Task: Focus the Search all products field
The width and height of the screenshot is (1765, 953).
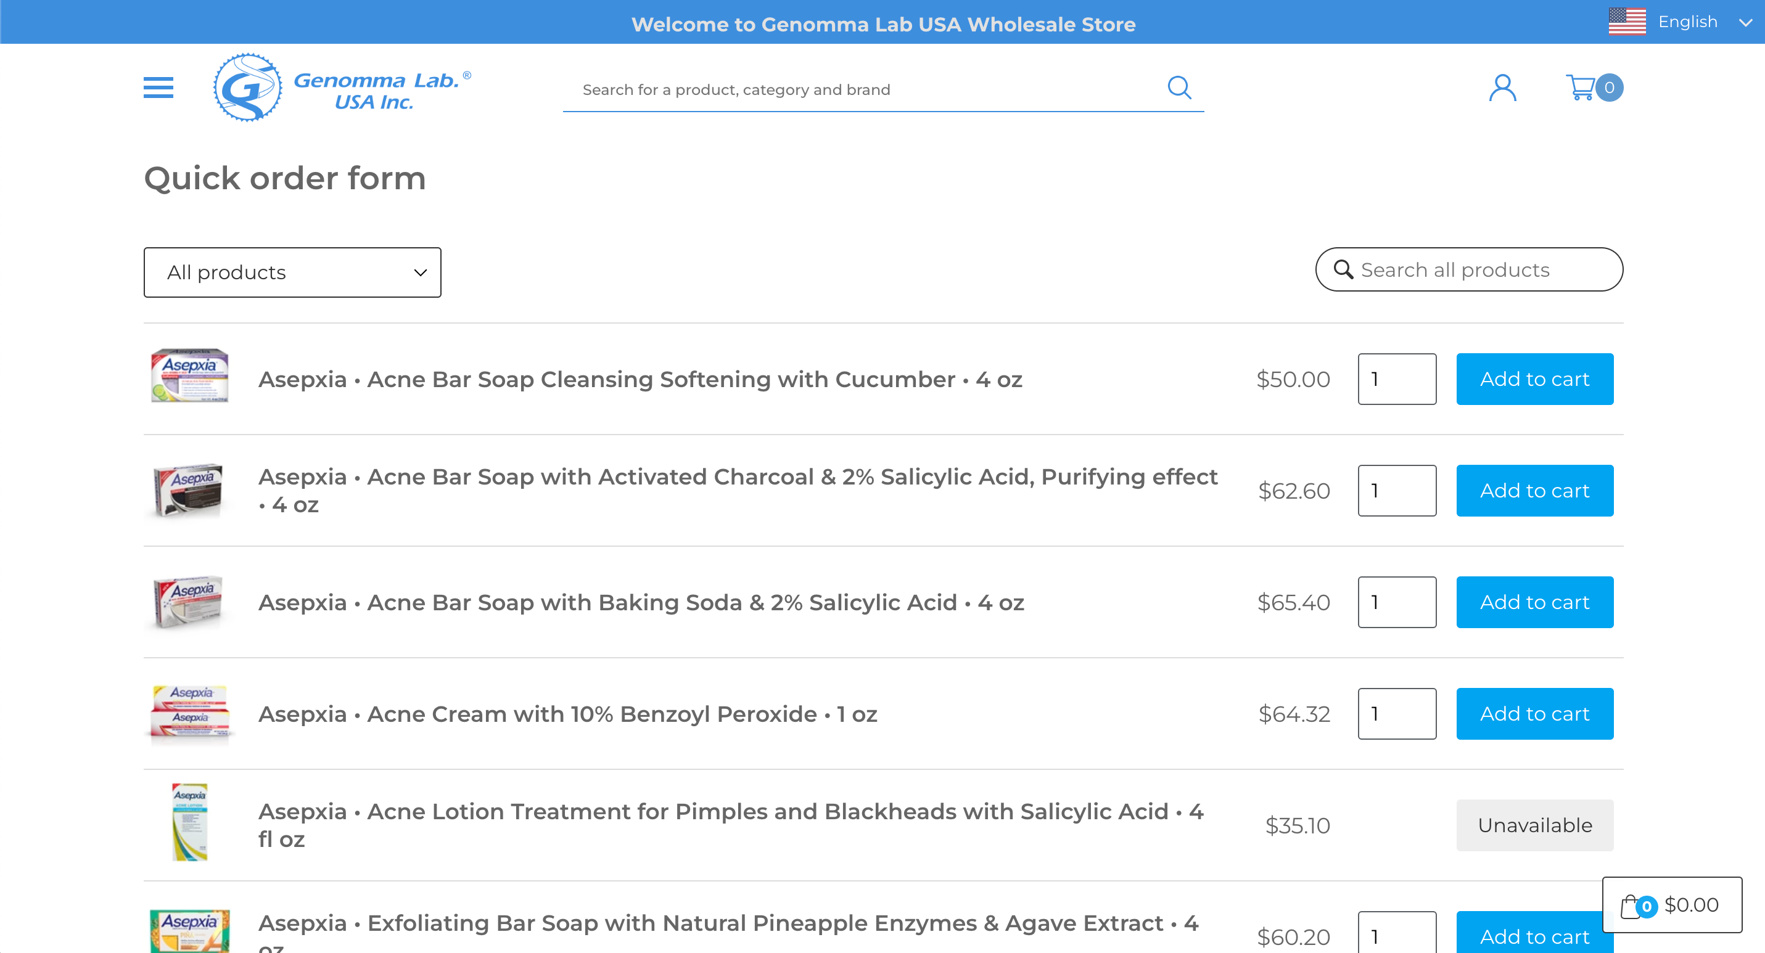Action: coord(1480,270)
